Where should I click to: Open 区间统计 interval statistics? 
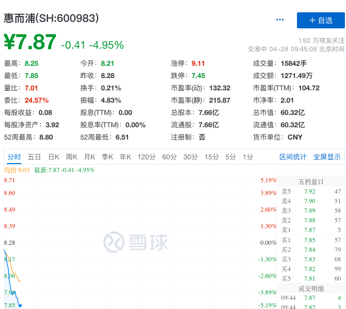coord(293,157)
